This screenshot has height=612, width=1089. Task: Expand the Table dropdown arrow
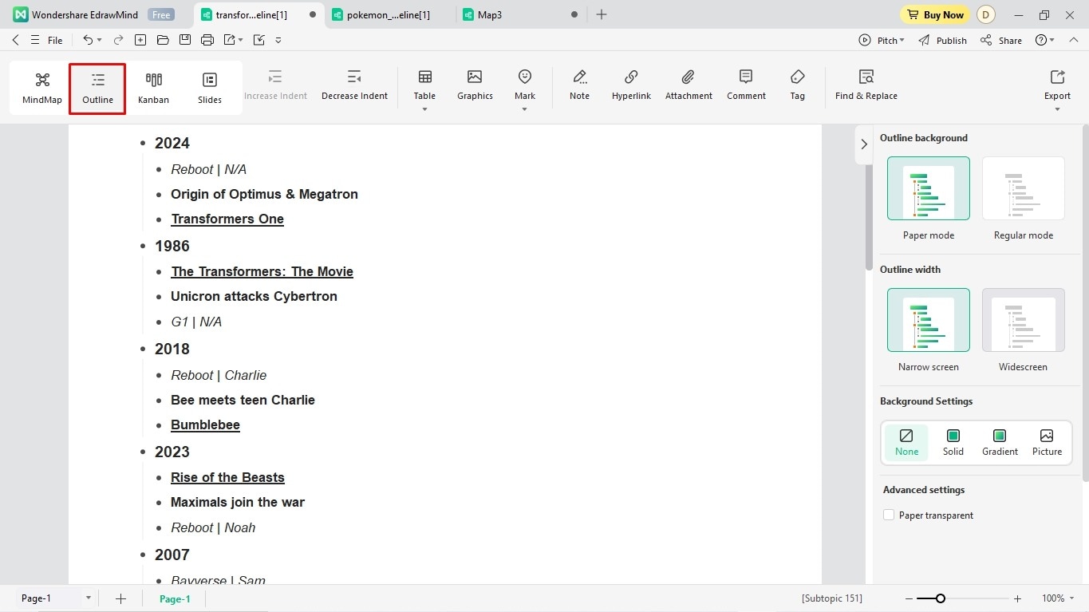point(424,109)
